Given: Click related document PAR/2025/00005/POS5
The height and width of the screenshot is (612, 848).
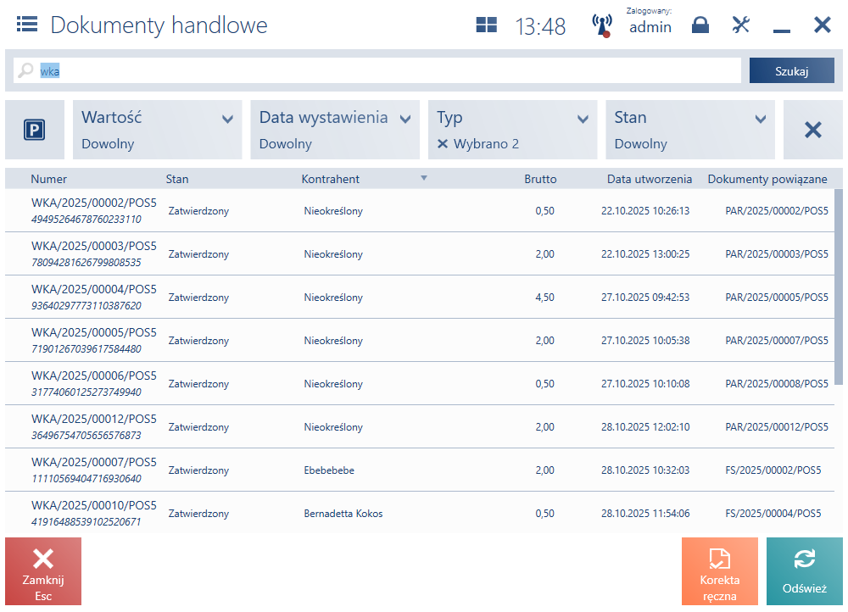Looking at the screenshot, I should [x=777, y=298].
